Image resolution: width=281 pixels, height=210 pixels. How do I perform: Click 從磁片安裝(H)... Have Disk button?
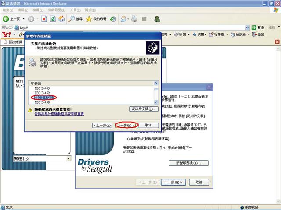144,109
